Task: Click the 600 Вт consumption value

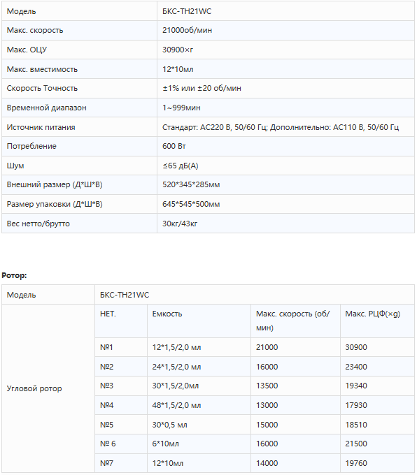Action: click(x=174, y=146)
